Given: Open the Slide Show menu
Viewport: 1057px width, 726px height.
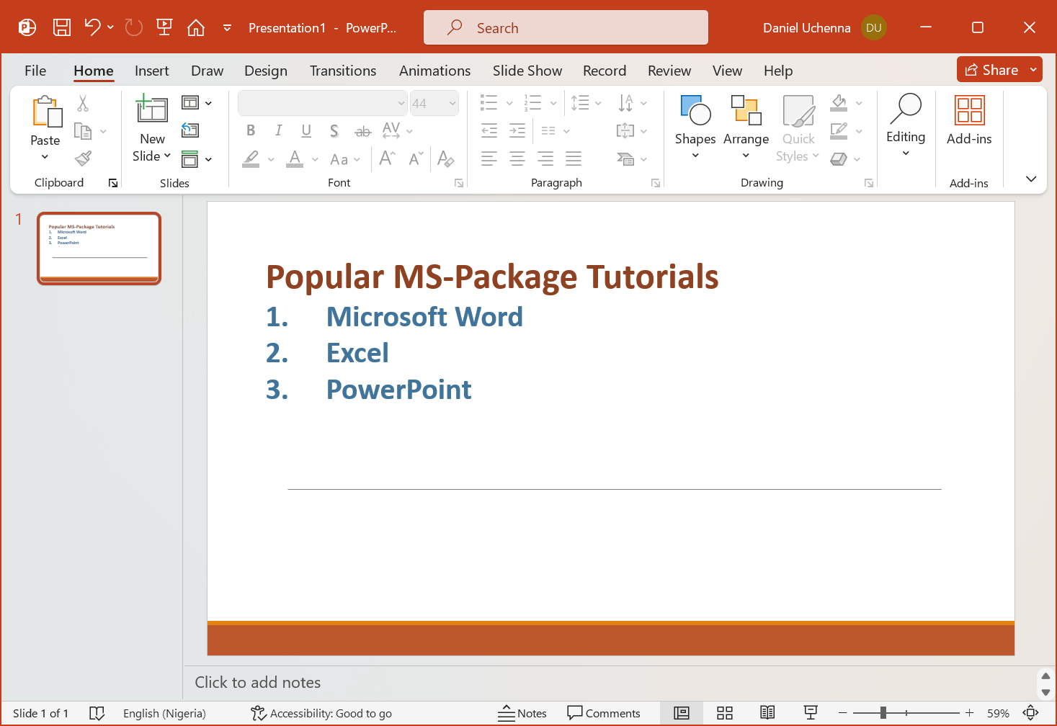Looking at the screenshot, I should [527, 70].
